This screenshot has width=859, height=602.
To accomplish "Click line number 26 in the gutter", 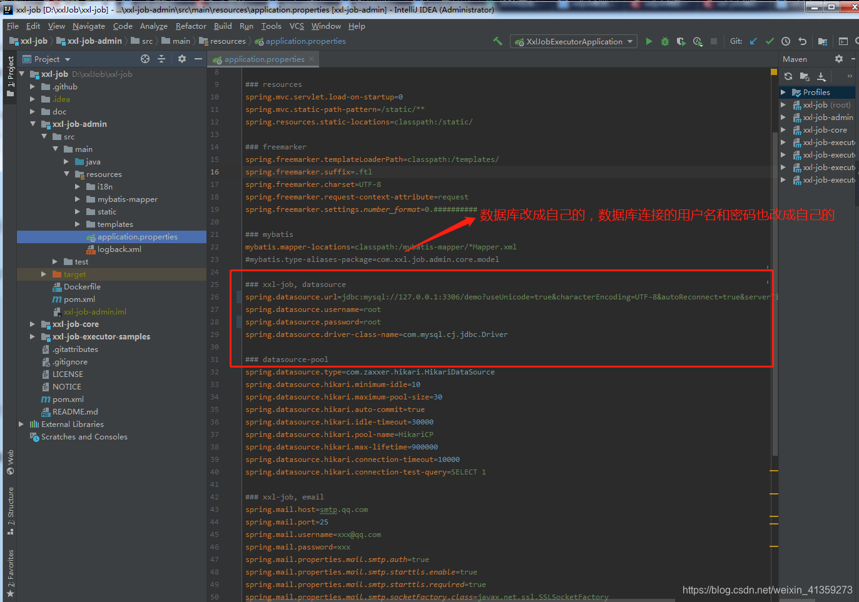I will pyautogui.click(x=215, y=297).
